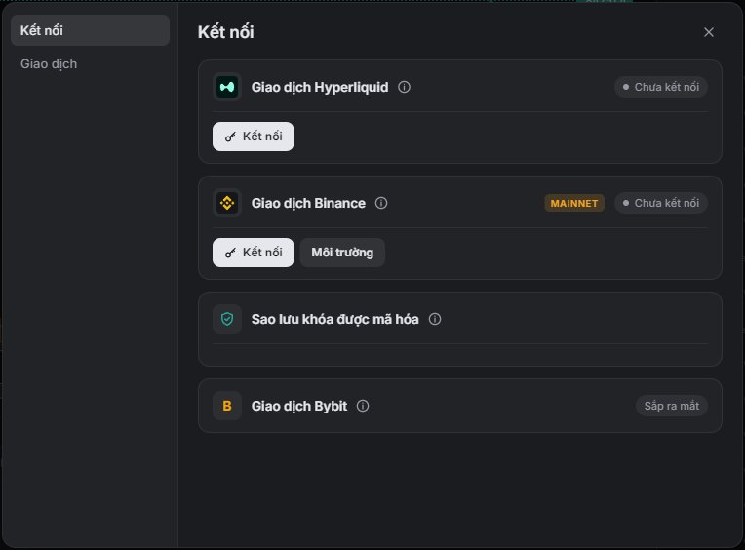Click the MAINNET badge
Image resolution: width=745 pixels, height=550 pixels.
point(574,203)
